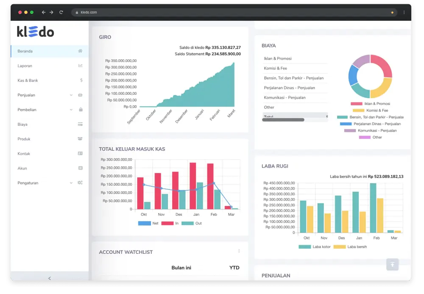Click the dollar icon for Kas & Bank

81,80
